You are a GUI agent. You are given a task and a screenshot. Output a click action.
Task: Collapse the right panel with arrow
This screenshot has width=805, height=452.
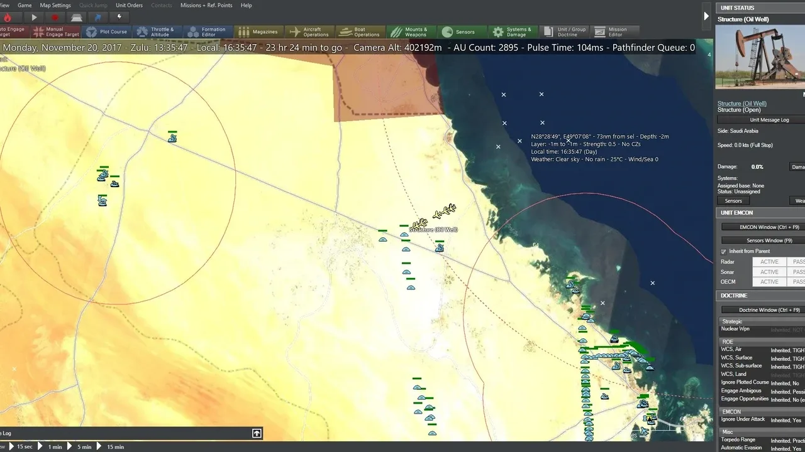(x=706, y=16)
